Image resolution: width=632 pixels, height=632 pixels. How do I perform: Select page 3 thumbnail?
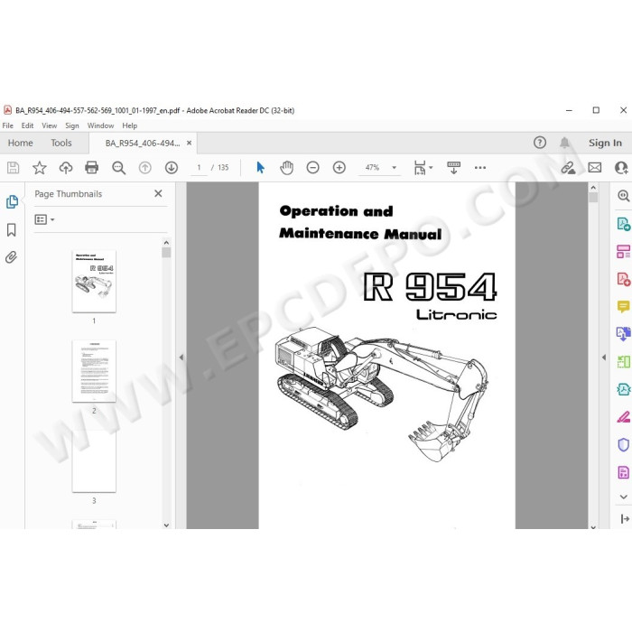94,460
